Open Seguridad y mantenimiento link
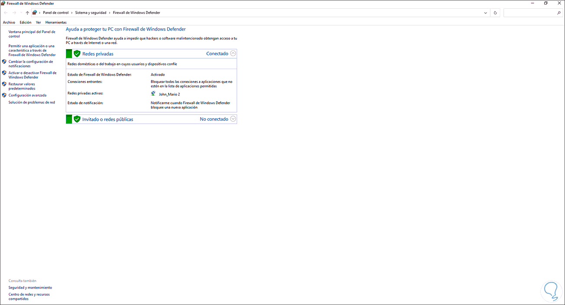The width and height of the screenshot is (565, 305). [30, 288]
